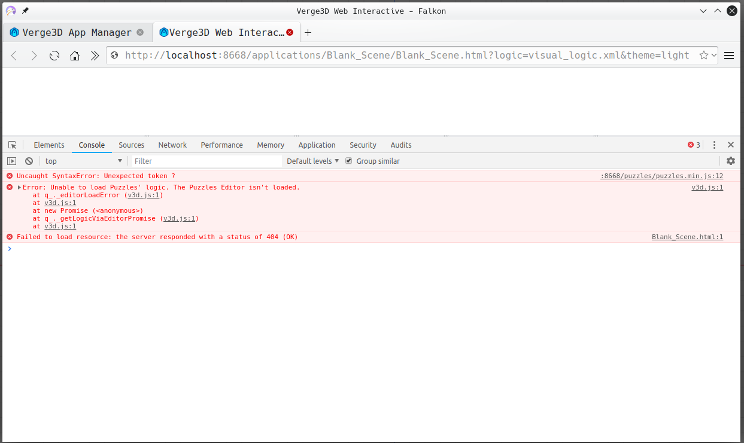
Task: Show more navigation toolbar tools
Action: click(x=95, y=56)
